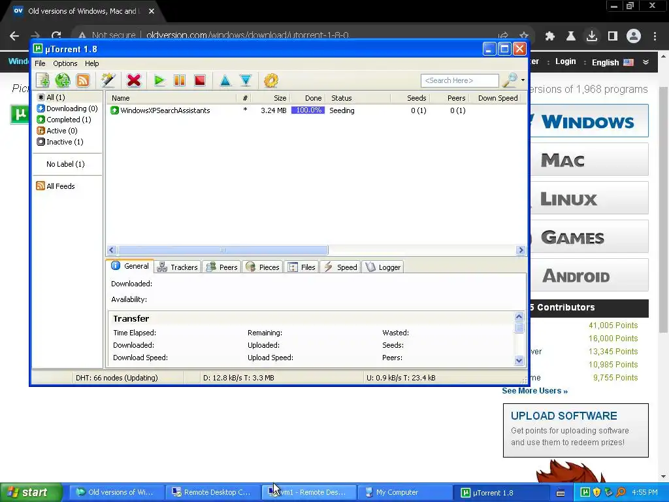Screen dimensions: 669x502
Task: Click the orange Pause torrent button
Action: [x=180, y=80]
